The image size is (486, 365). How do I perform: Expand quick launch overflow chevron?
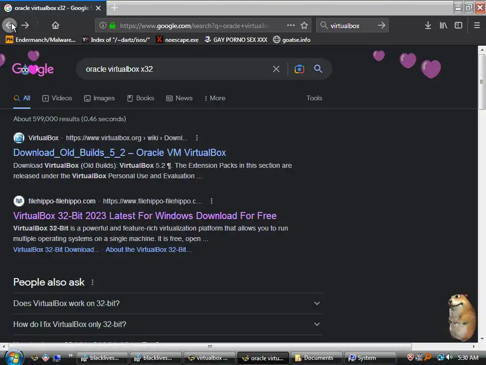coord(71,355)
